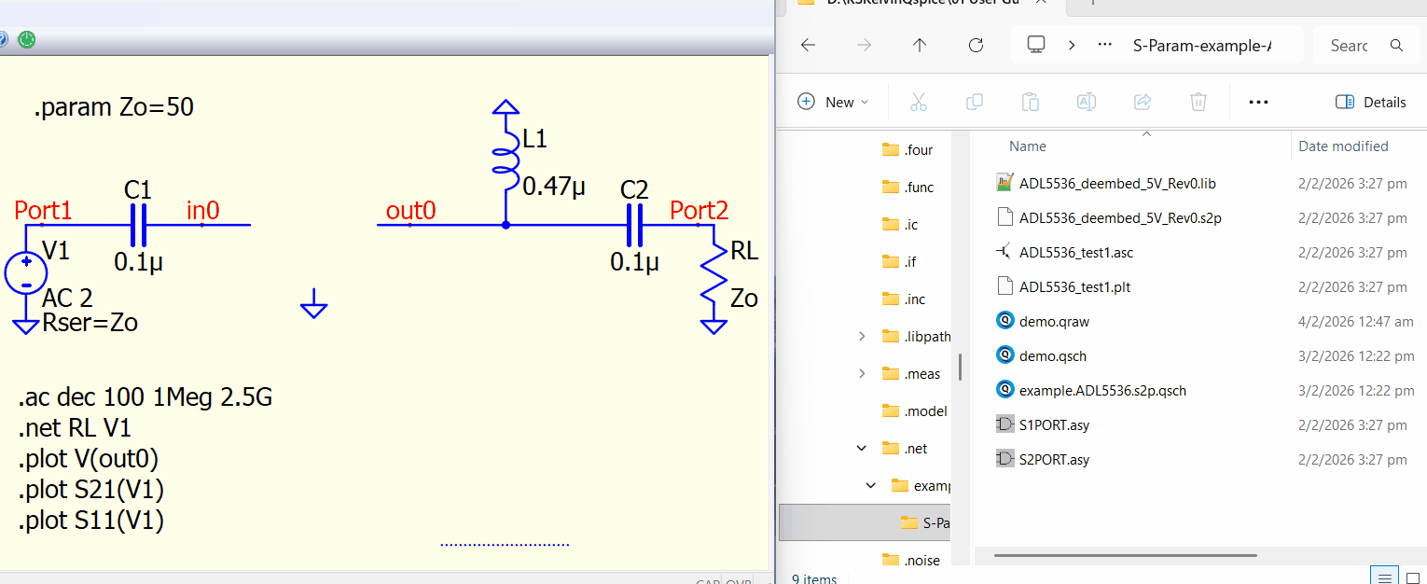1427x584 pixels.
Task: Click capacitor C2 in the schematic
Action: 634,225
